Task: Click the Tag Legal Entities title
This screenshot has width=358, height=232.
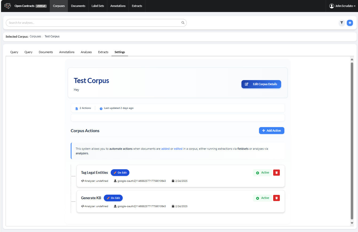Action: (x=94, y=173)
